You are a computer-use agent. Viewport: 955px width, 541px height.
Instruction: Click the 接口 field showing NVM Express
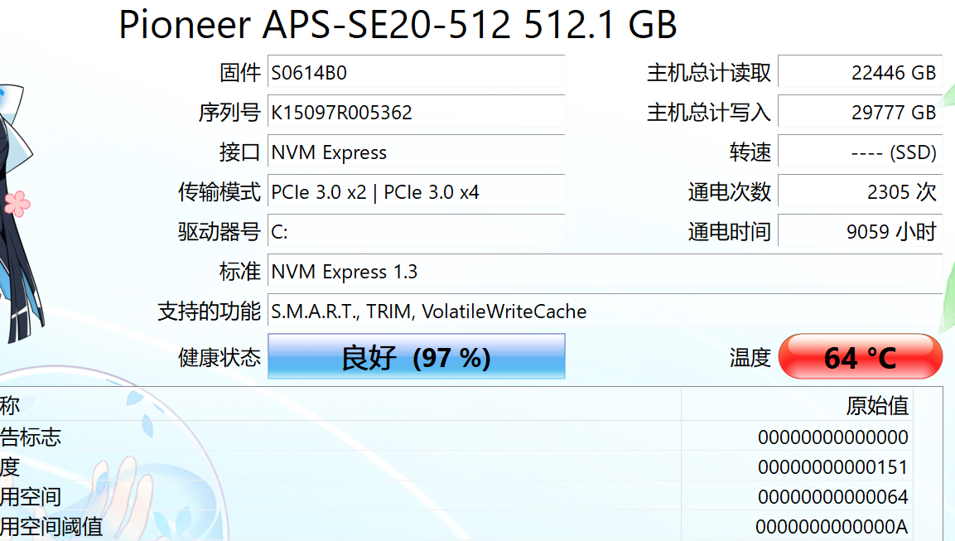[x=414, y=152]
